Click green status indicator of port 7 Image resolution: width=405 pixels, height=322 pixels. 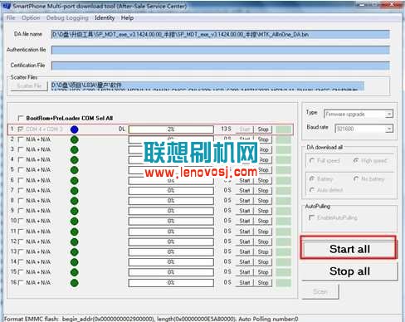[75, 191]
